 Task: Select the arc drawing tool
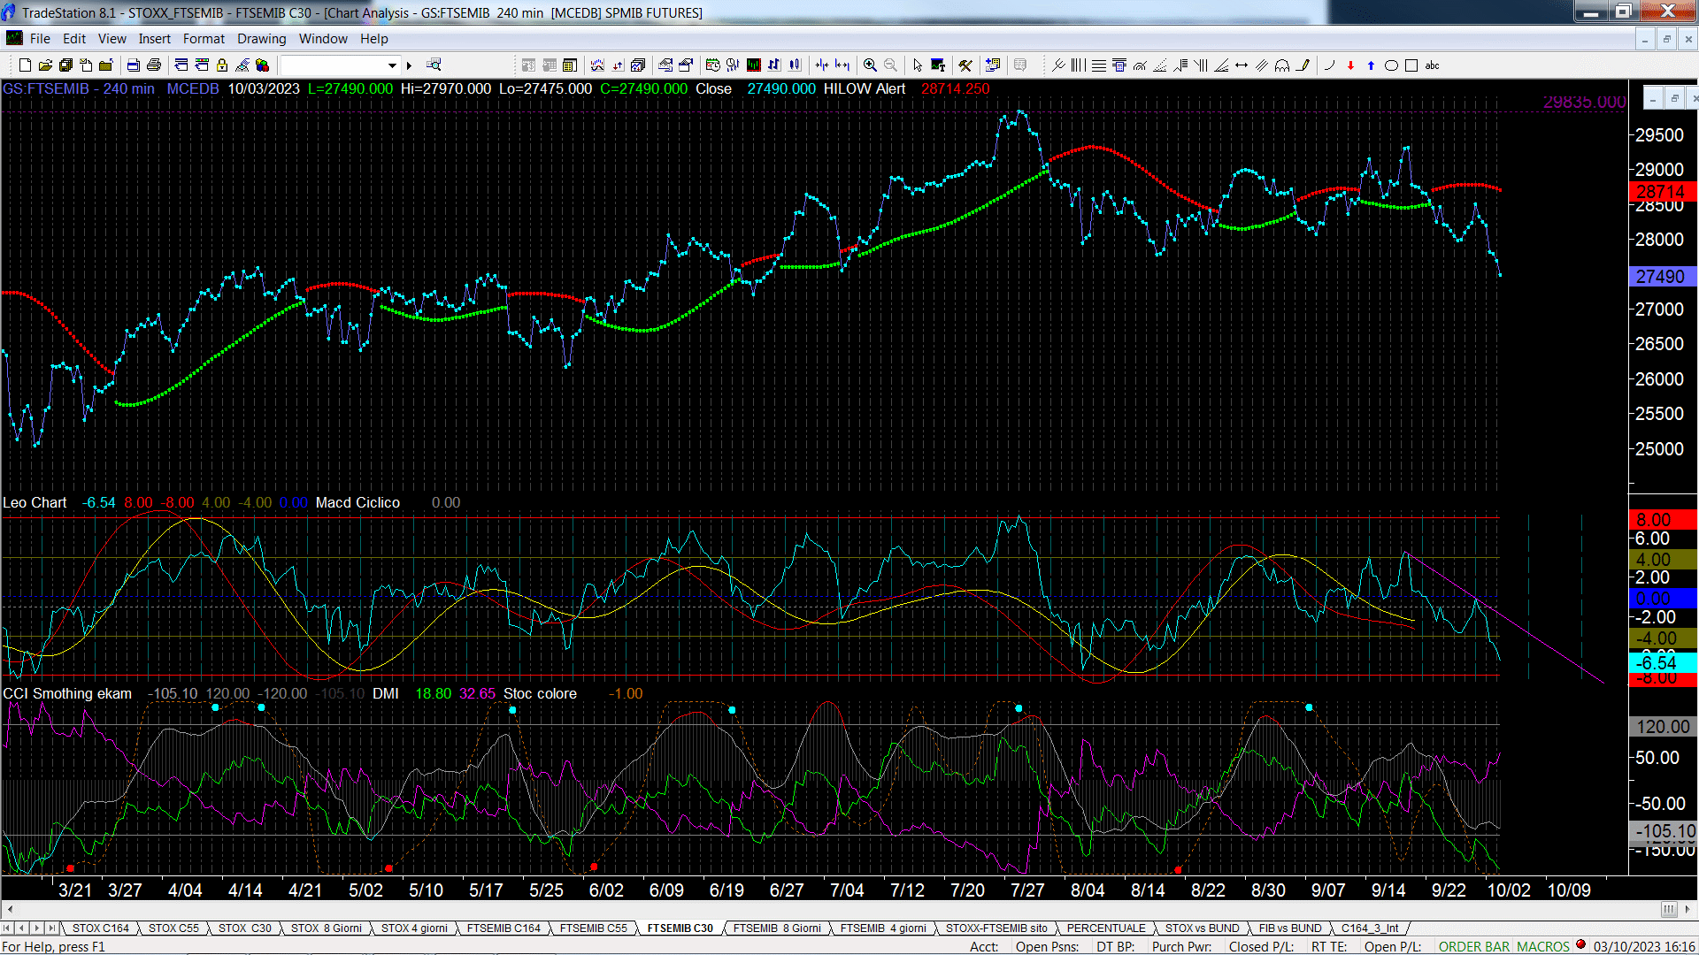coord(1328,65)
